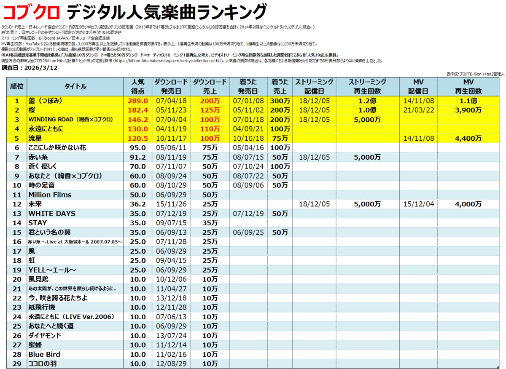Select the Million Films title cell
Screen dimensions: 506x369
coord(50,195)
